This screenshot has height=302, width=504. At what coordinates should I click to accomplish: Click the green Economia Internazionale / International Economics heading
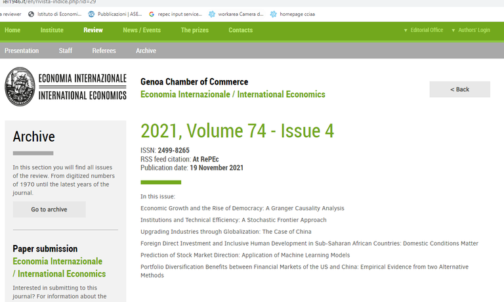(233, 95)
